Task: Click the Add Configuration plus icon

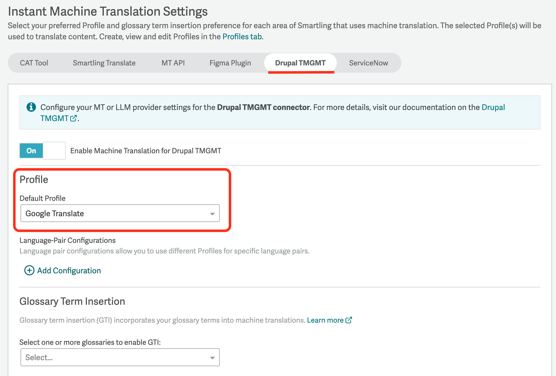Action: (29, 270)
